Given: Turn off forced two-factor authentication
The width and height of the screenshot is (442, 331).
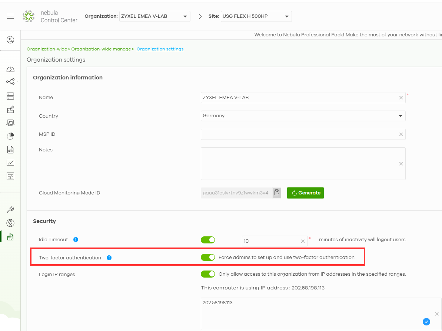Looking at the screenshot, I should click(x=208, y=258).
